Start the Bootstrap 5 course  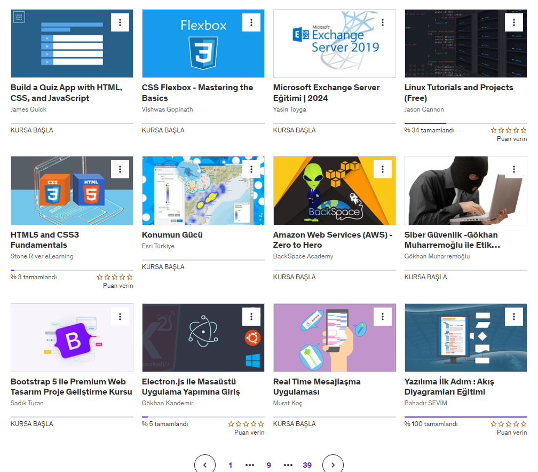tap(32, 424)
